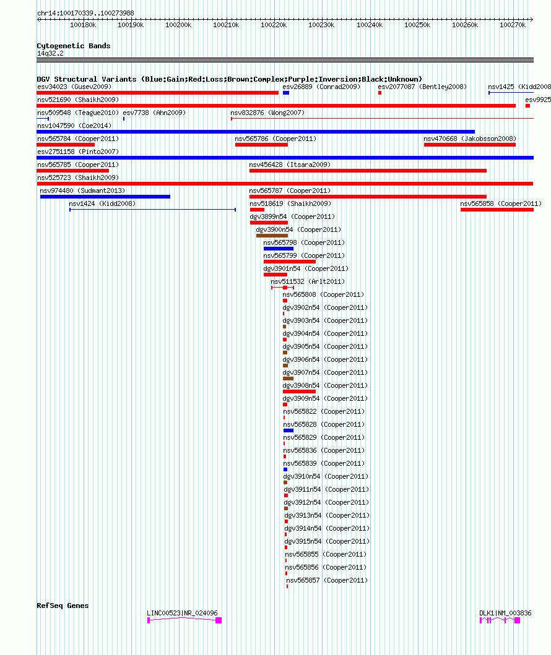551x655 pixels.
Task: Click nsv565799 (Cooper2011) variant label
Action: click(304, 255)
